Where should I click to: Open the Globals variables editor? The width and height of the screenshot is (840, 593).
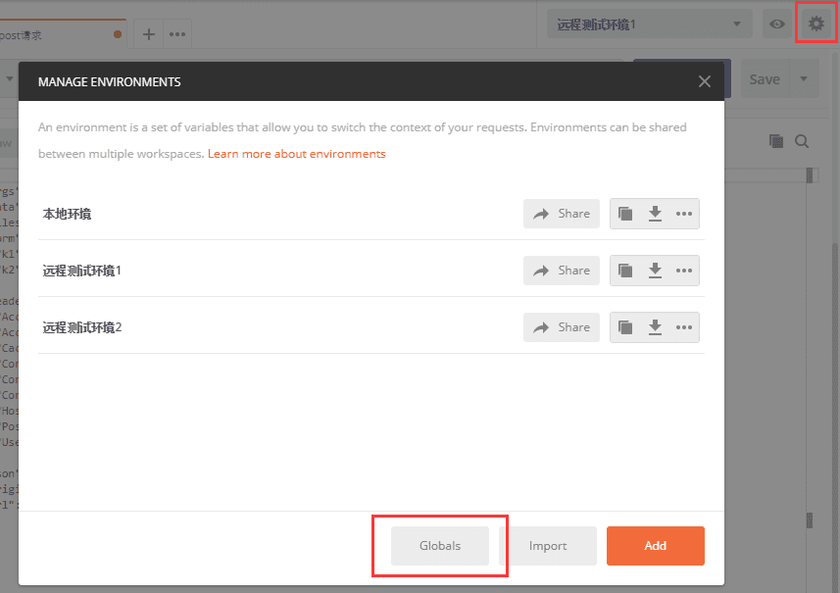pyautogui.click(x=440, y=546)
